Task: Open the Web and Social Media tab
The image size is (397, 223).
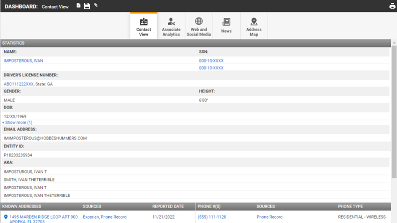Action: 198,26
